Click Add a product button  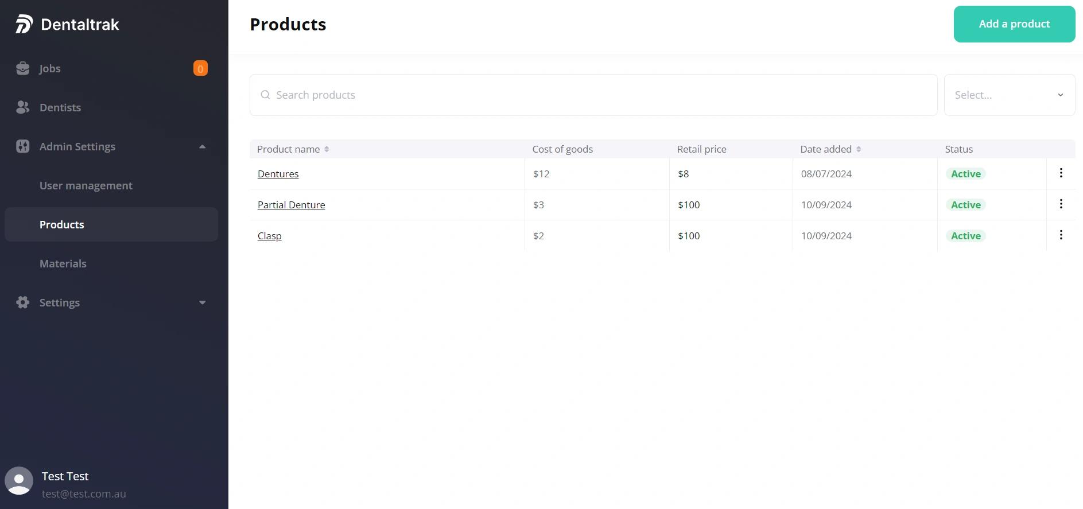click(1014, 24)
